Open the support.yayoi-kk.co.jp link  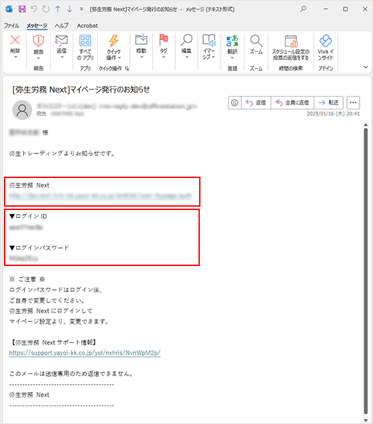pyautogui.click(x=85, y=353)
